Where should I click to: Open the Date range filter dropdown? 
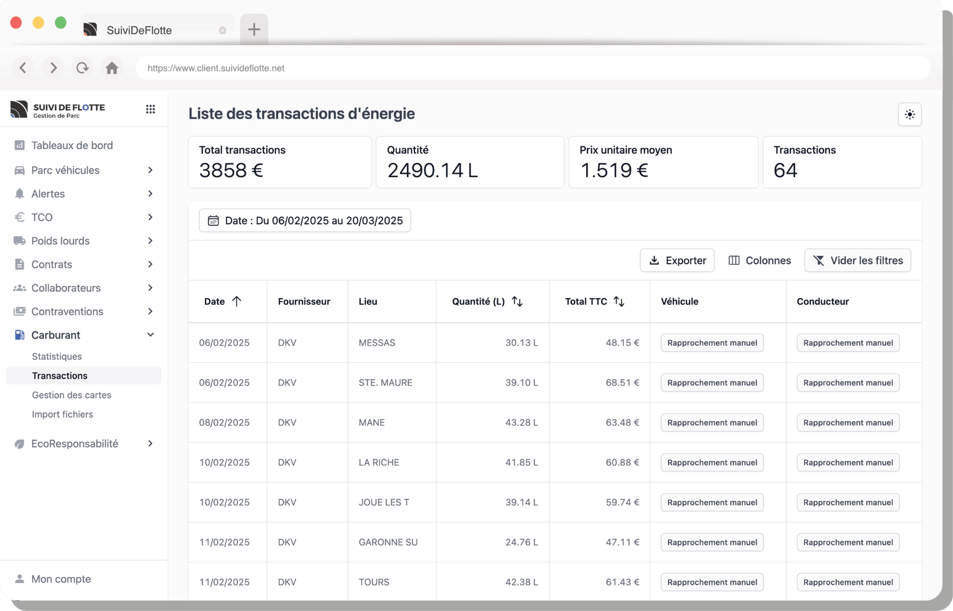[305, 220]
